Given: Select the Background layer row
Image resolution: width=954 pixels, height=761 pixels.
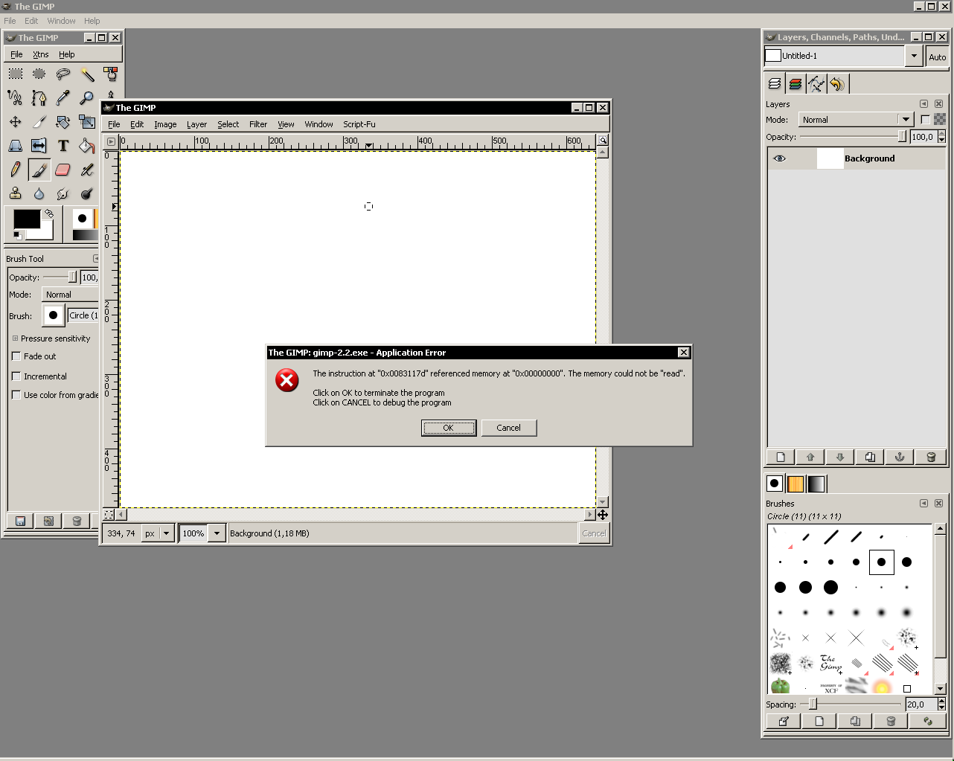Looking at the screenshot, I should (857, 158).
